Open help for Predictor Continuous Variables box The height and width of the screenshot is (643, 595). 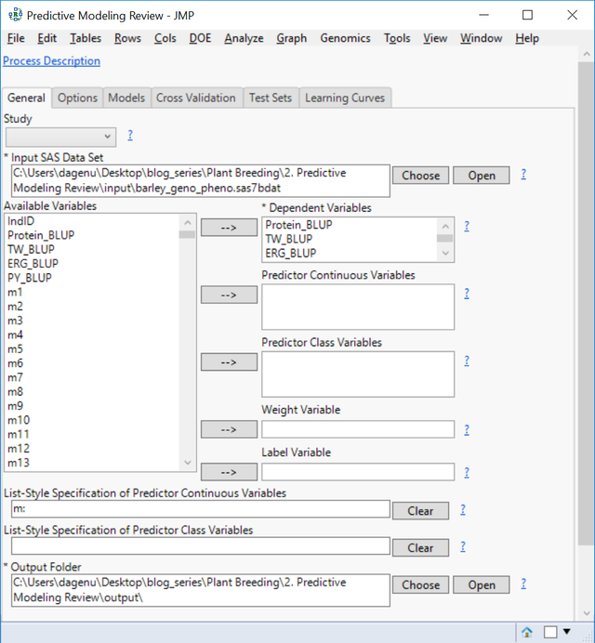[x=466, y=294]
